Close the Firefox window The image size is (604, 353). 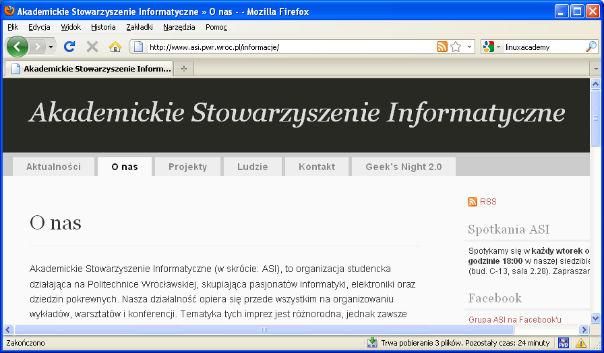pyautogui.click(x=593, y=11)
